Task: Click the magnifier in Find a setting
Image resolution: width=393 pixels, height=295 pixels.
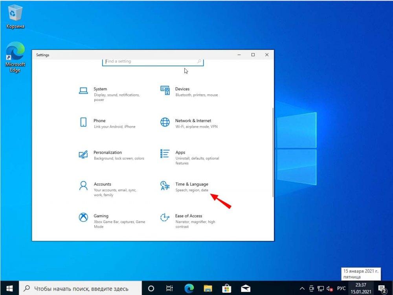Action: tap(199, 61)
